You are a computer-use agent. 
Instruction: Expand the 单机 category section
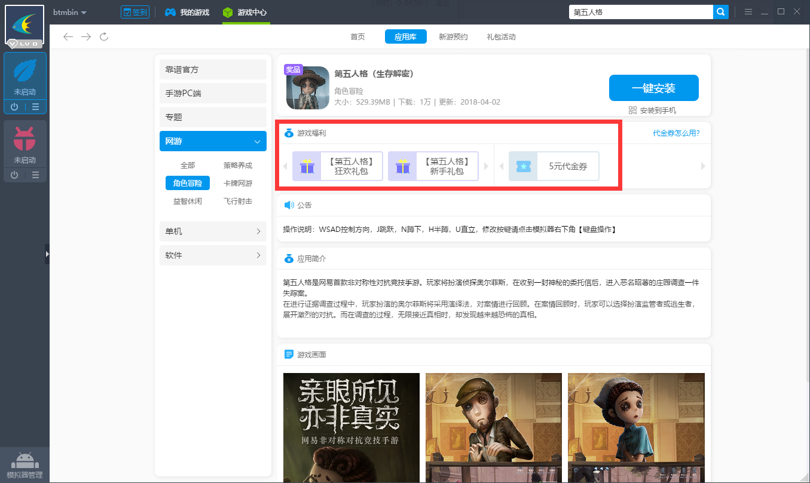pyautogui.click(x=213, y=231)
